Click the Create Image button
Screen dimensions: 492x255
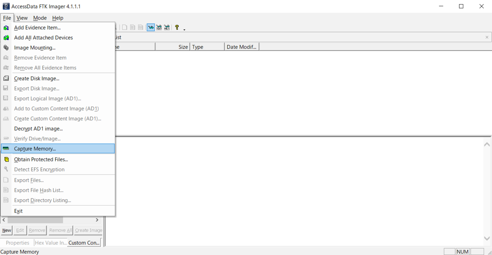coord(89,230)
